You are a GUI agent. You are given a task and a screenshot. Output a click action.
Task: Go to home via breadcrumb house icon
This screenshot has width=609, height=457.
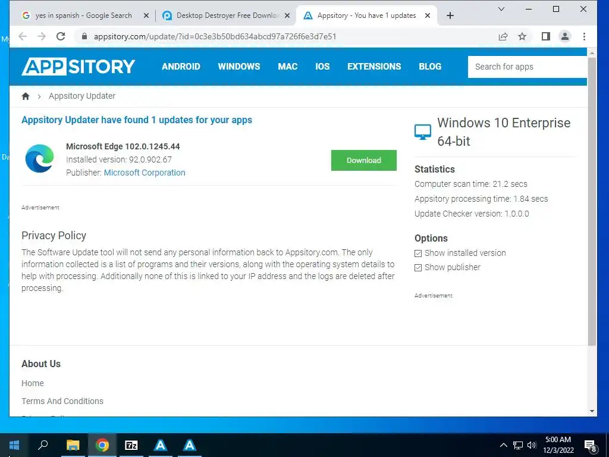tap(26, 96)
